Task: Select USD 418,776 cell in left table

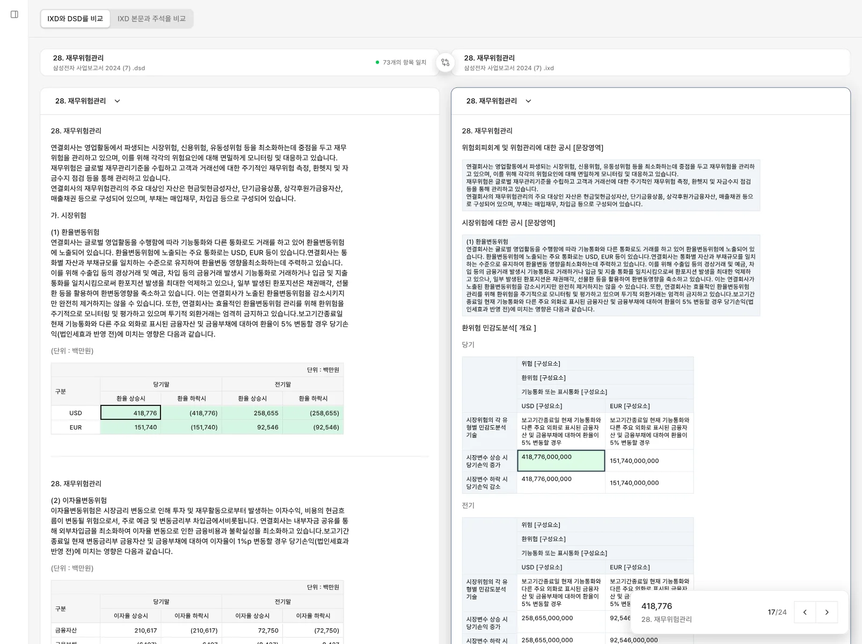Action: click(x=131, y=413)
